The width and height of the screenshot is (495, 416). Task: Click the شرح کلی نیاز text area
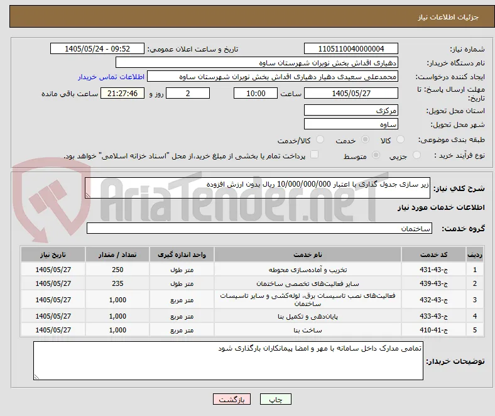258,188
